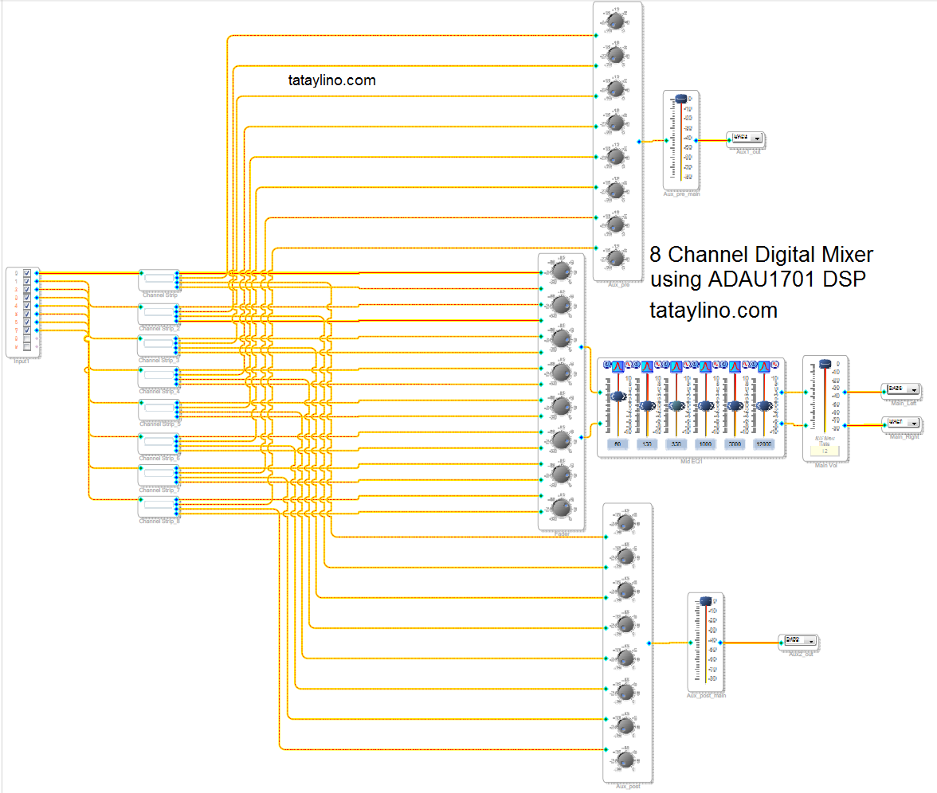Image resolution: width=937 pixels, height=793 pixels.
Task: Click the 60 frequency field in Mid EQ1
Action: tap(618, 443)
